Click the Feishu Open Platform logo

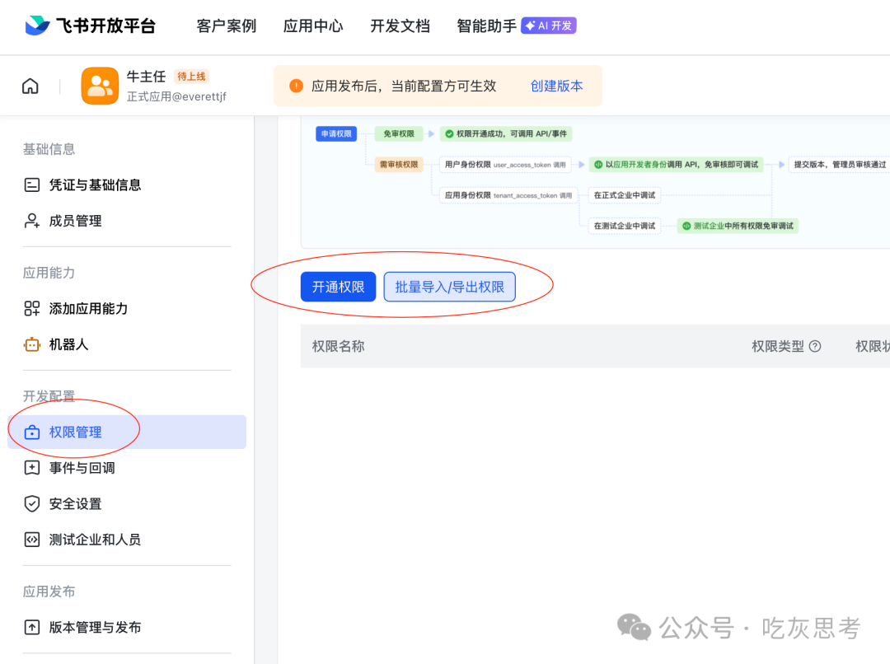coord(91,26)
